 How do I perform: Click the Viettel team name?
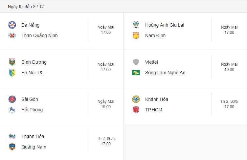coord(151,62)
